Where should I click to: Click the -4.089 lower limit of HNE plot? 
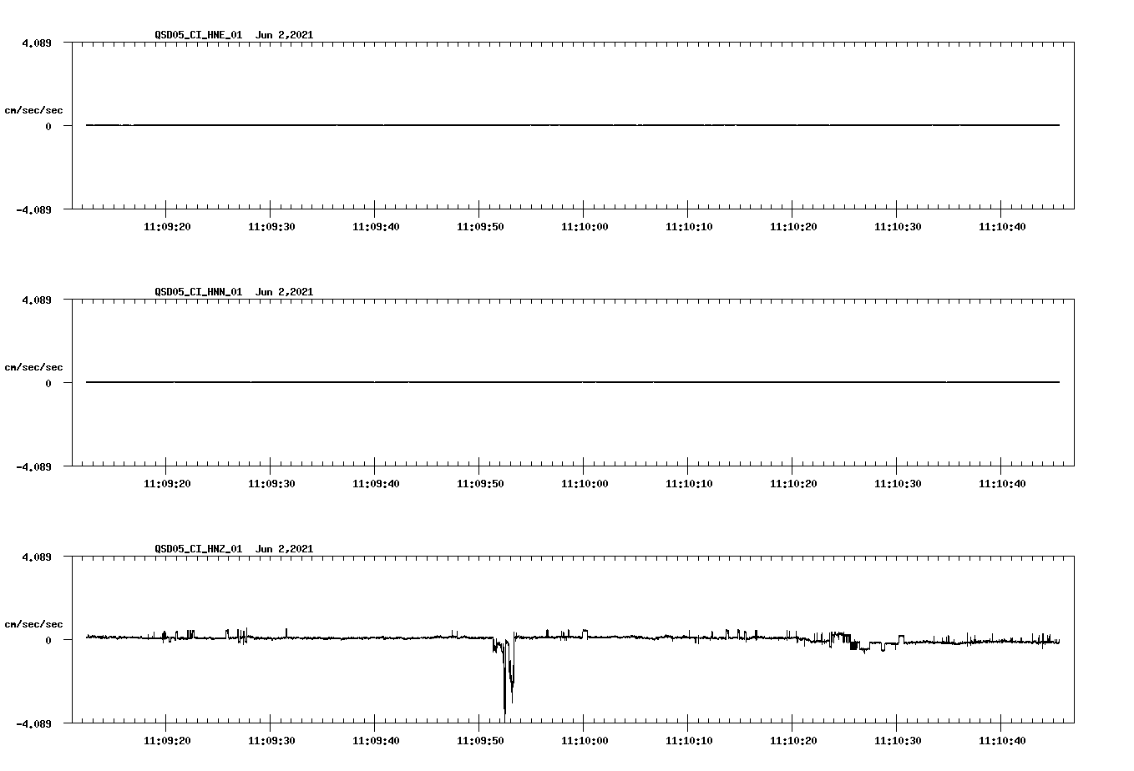pyautogui.click(x=33, y=209)
